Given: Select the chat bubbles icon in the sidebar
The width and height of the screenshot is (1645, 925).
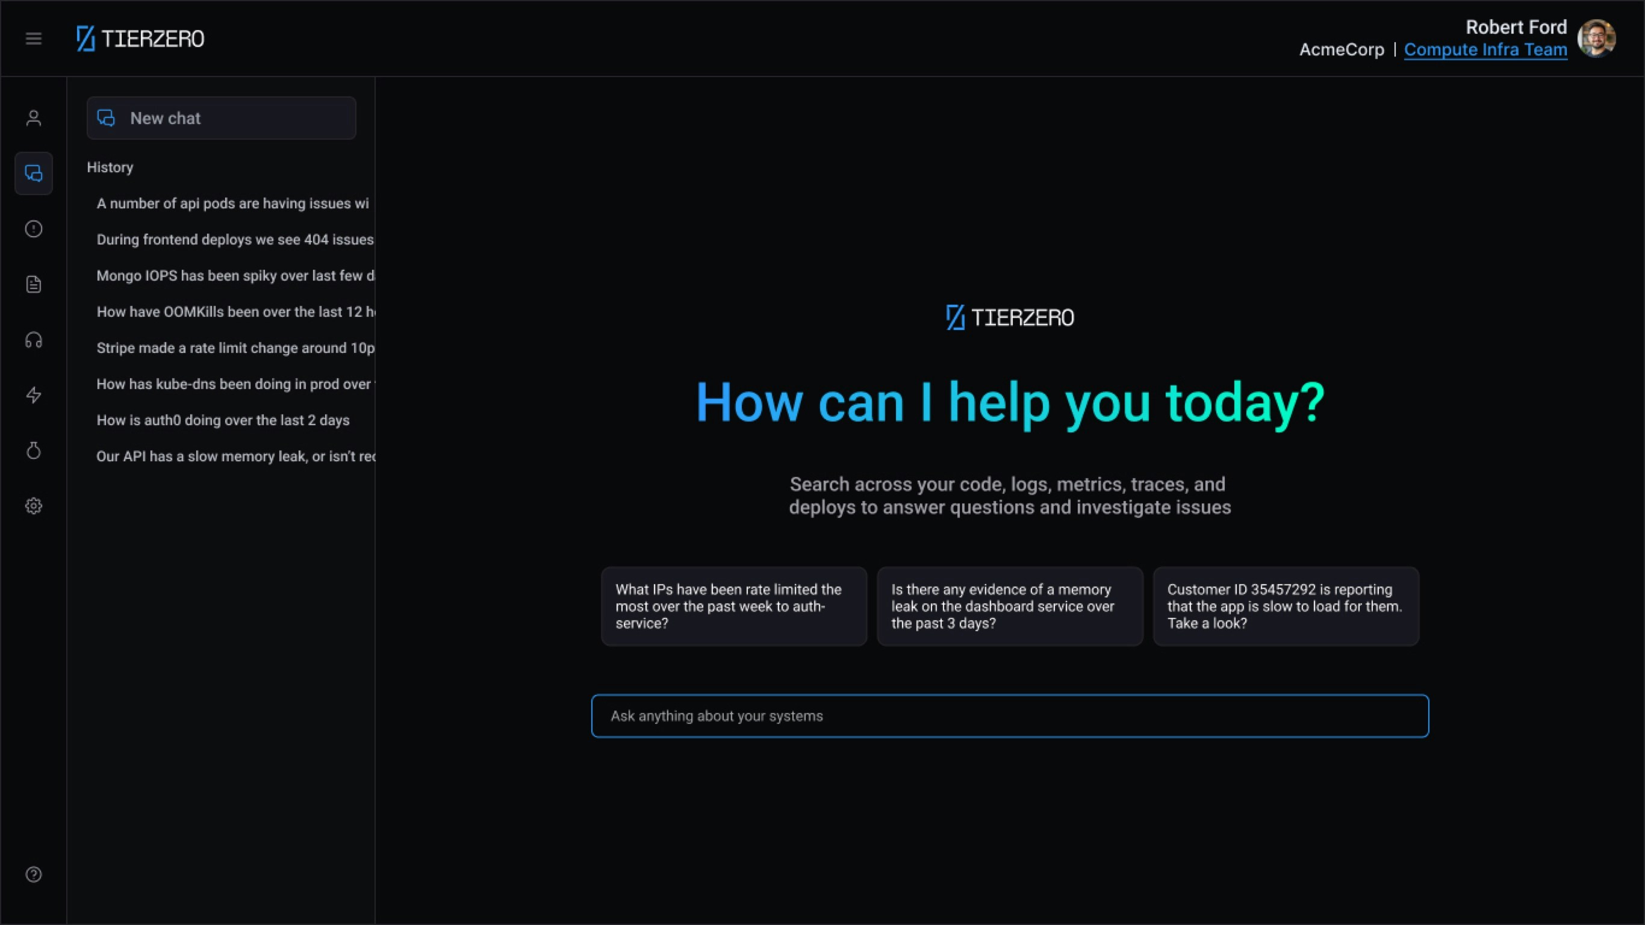Looking at the screenshot, I should [x=33, y=173].
